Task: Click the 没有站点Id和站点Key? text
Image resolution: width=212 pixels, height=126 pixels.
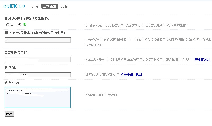Action: coord(103,75)
